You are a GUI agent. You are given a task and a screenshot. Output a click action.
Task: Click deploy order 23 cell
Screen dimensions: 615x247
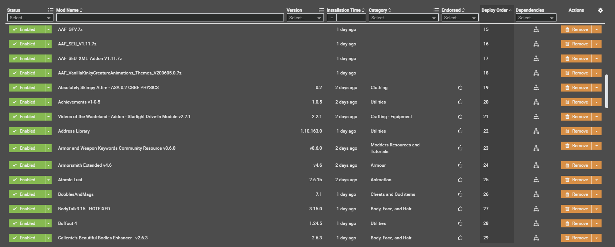(497, 148)
